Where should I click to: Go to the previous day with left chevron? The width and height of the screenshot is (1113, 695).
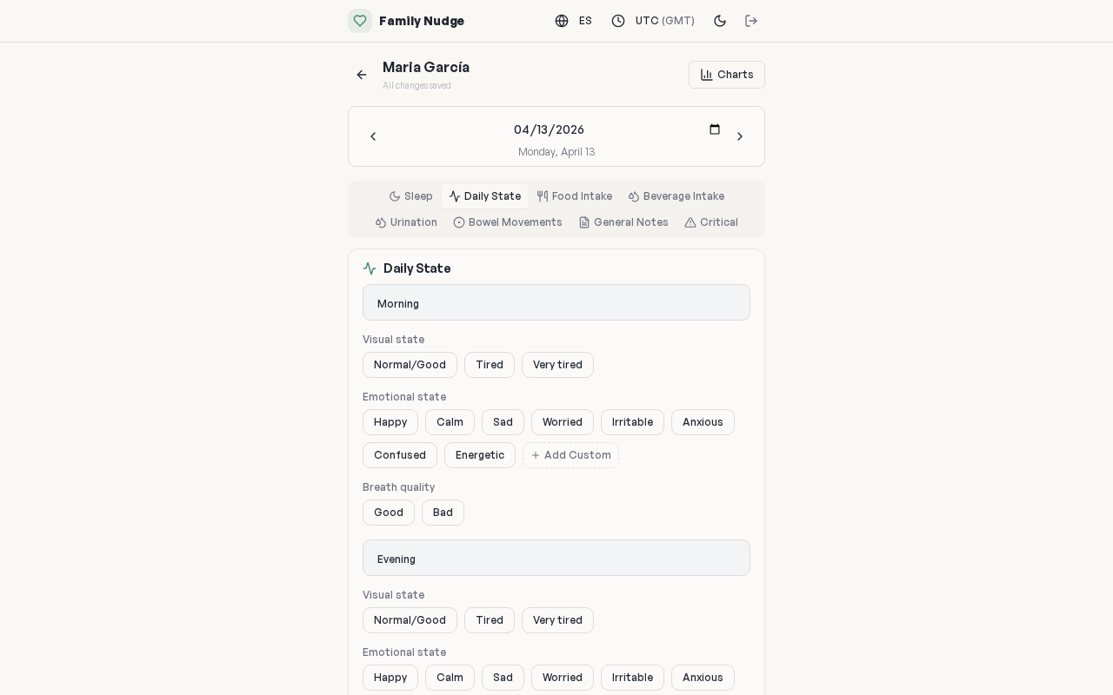pyautogui.click(x=374, y=136)
